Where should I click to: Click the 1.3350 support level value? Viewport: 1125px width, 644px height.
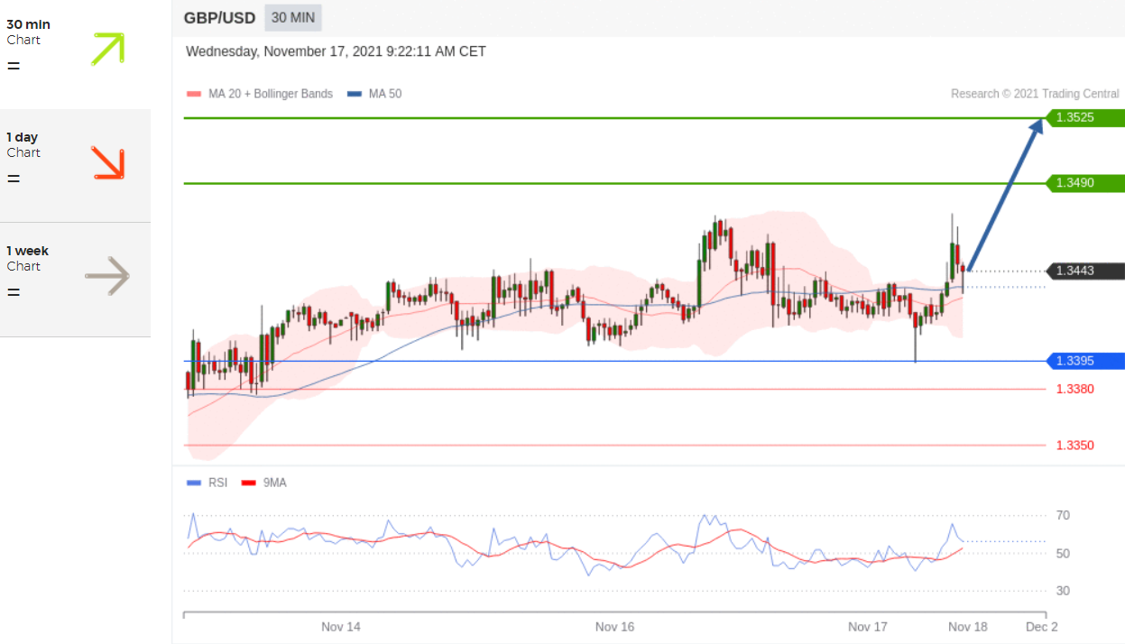click(x=1075, y=446)
